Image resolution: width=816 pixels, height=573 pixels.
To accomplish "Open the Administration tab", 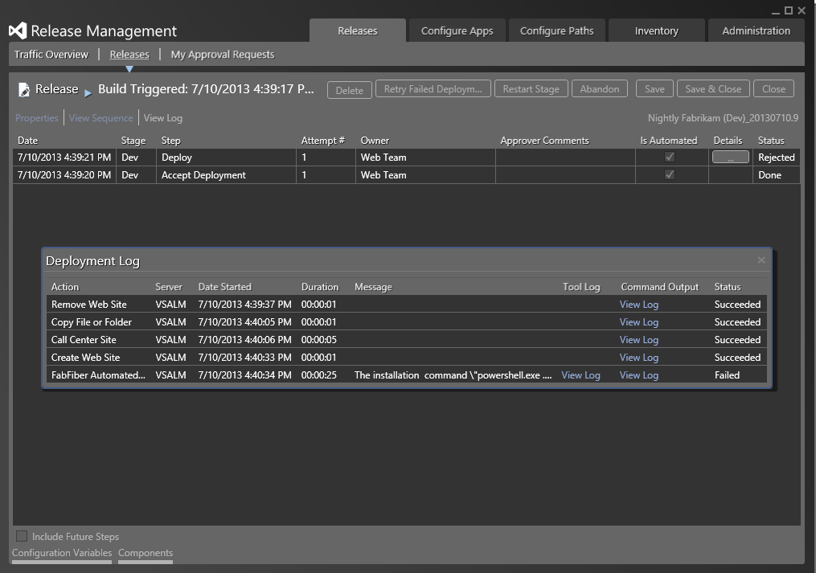I will [757, 31].
